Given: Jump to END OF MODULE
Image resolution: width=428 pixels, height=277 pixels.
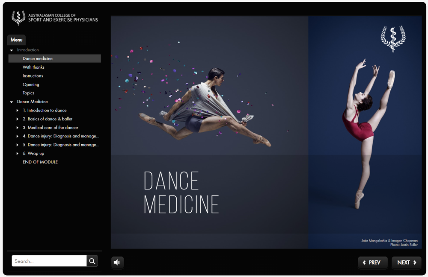Looking at the screenshot, I should (x=40, y=162).
